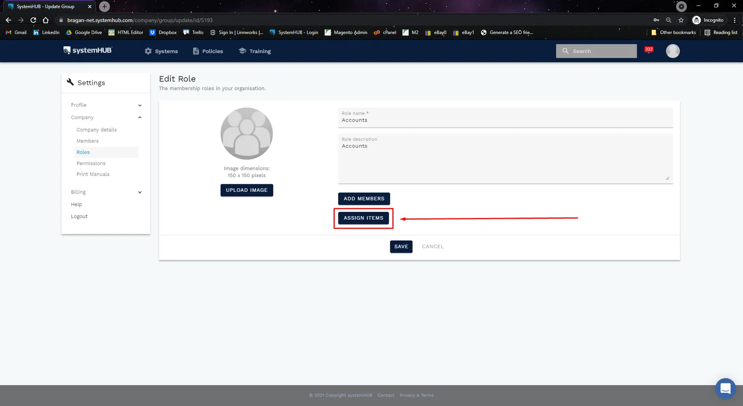Reload the current page
Image resolution: width=743 pixels, height=406 pixels.
[x=33, y=20]
